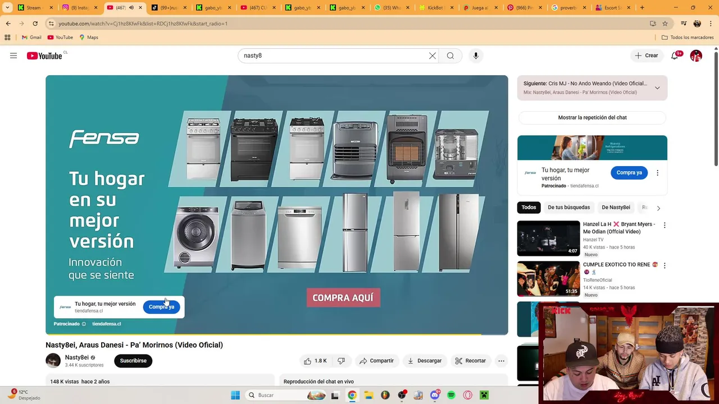Bookmark this page with the star icon
This screenshot has height=404, width=719.
click(x=665, y=24)
